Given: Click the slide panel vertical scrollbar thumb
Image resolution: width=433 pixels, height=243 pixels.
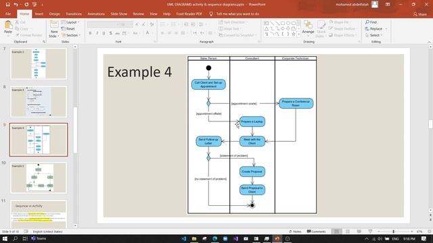Looking at the screenshot, I should click(x=75, y=130).
